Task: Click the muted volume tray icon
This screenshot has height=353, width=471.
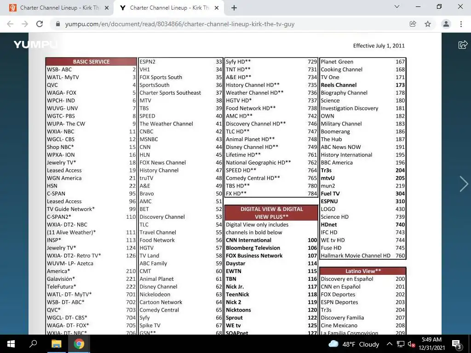Action: pos(411,344)
